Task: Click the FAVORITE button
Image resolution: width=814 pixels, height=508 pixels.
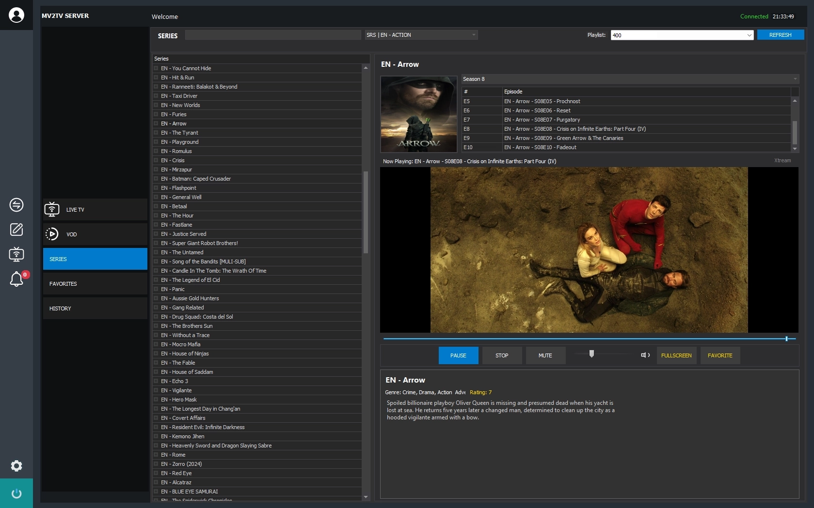Action: click(720, 355)
